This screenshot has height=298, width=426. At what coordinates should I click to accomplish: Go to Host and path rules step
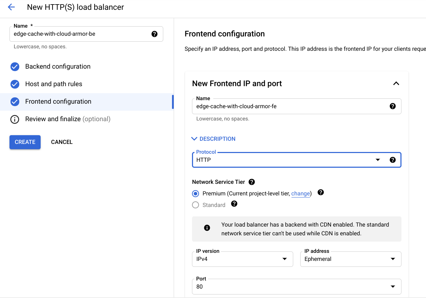pyautogui.click(x=54, y=84)
